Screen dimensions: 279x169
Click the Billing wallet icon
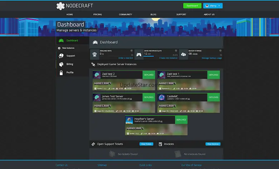point(61,64)
